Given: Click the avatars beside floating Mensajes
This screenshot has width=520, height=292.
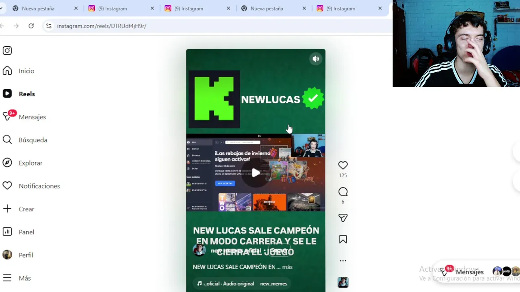Looking at the screenshot, I should click(506, 271).
